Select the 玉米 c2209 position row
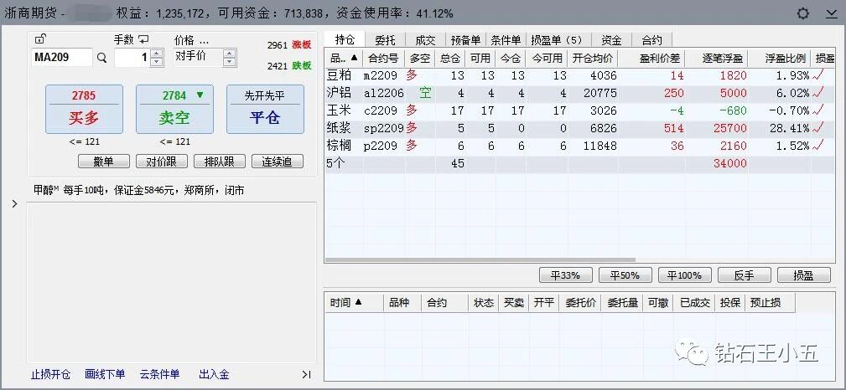 (x=579, y=110)
